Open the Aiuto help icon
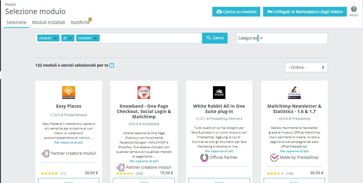The image size is (363, 183). tap(354, 9)
